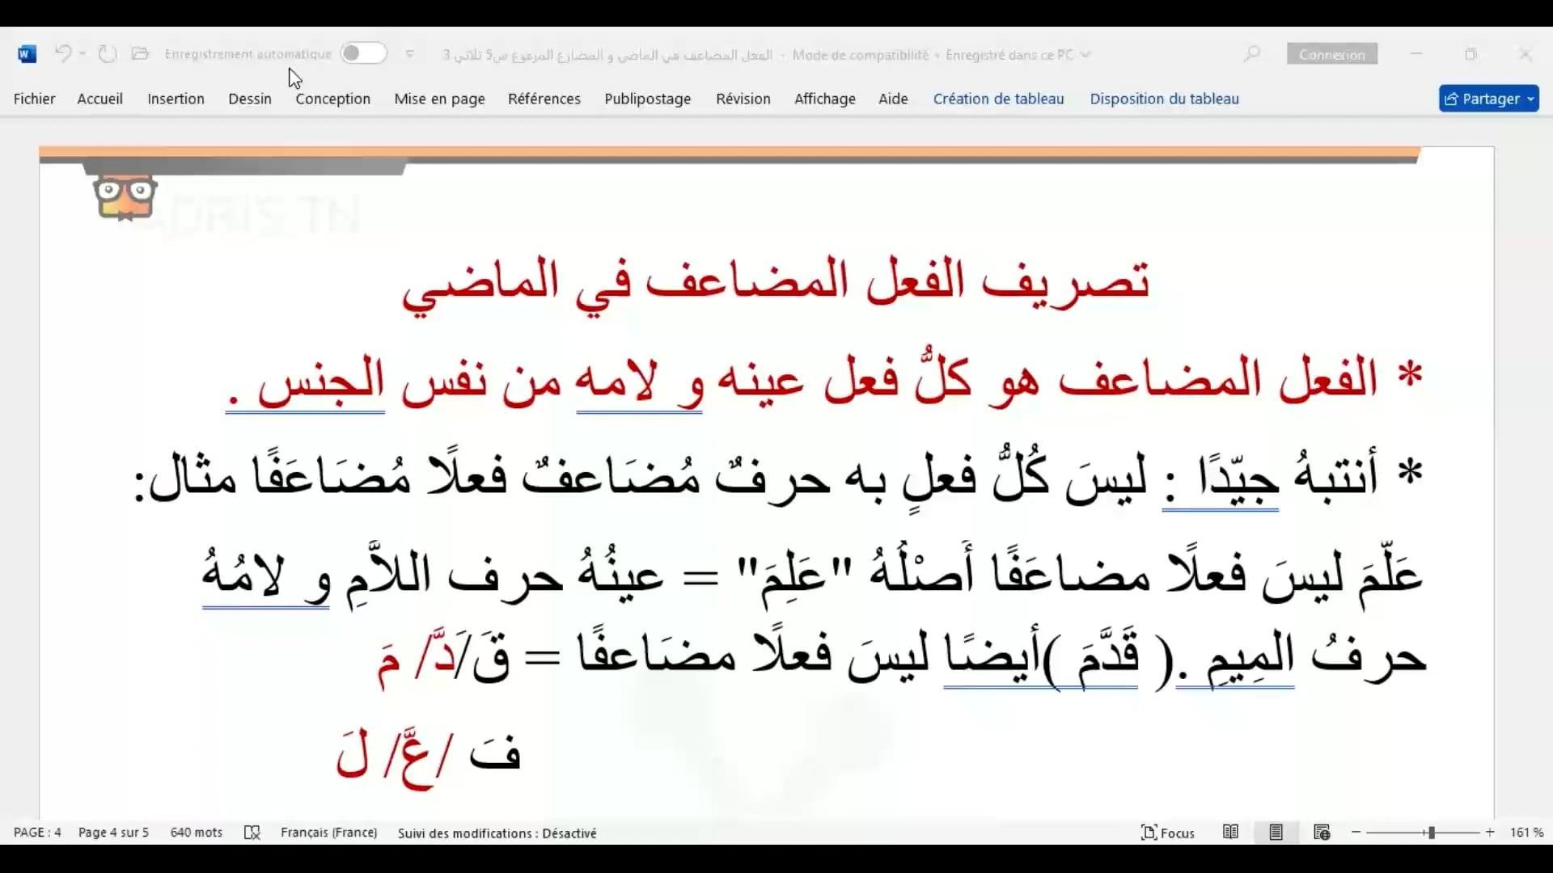The width and height of the screenshot is (1553, 873).
Task: Select the Print Layout view icon
Action: [1276, 833]
